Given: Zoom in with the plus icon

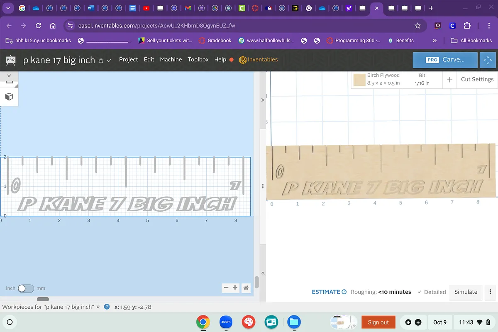Looking at the screenshot, I should (235, 288).
